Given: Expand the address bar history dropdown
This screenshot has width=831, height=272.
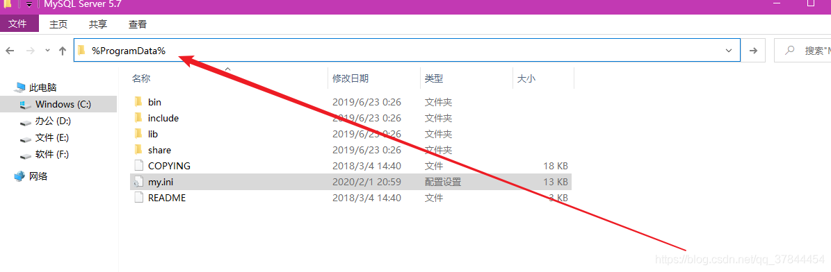Looking at the screenshot, I should click(729, 51).
